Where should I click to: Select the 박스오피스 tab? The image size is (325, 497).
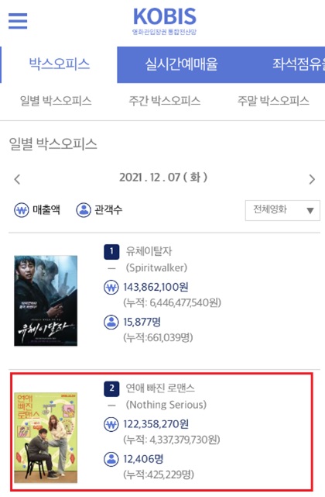(x=59, y=64)
